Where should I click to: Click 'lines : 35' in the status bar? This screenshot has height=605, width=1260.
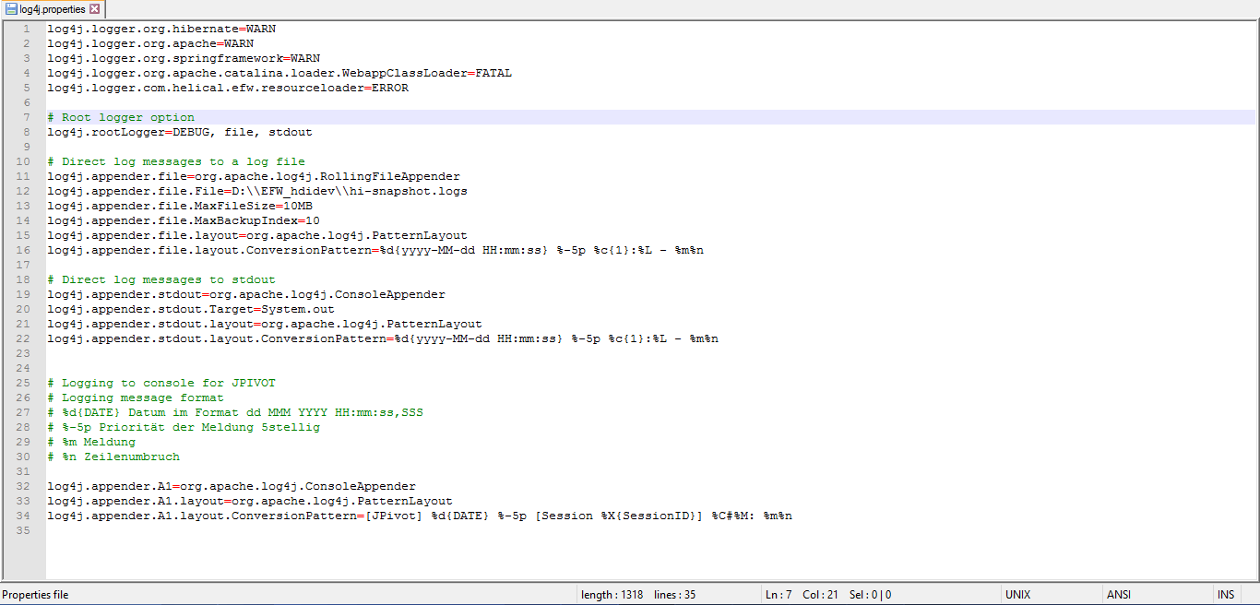point(675,595)
